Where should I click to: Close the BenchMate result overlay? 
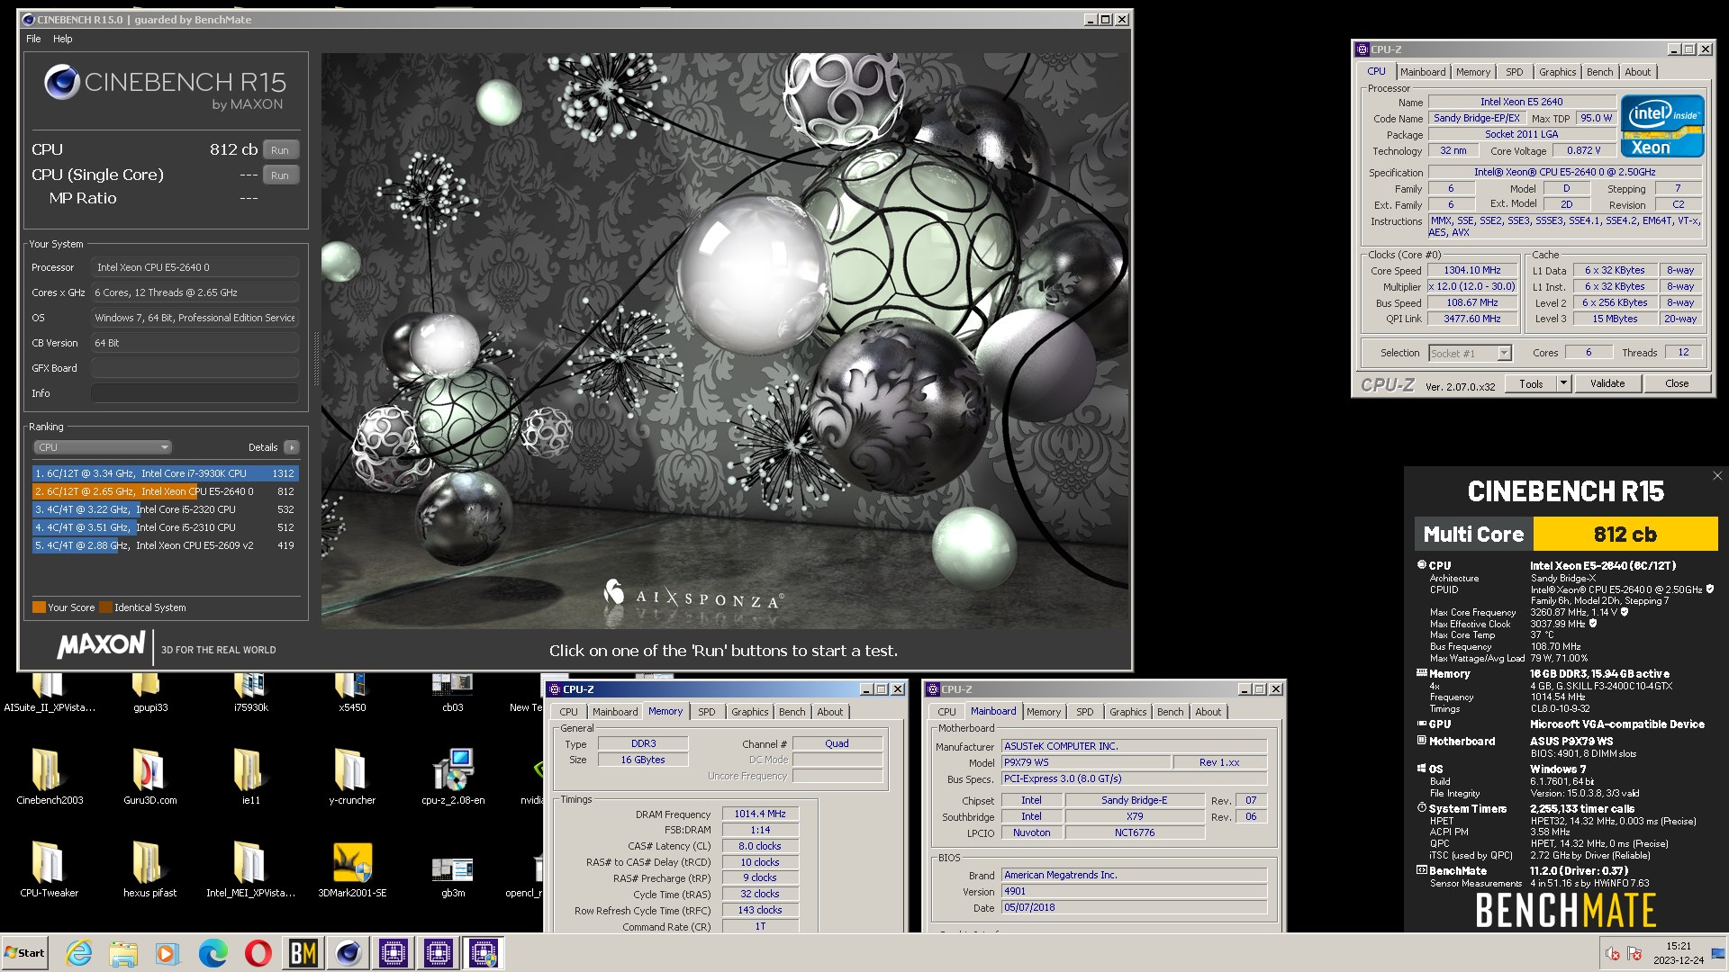pos(1717,476)
